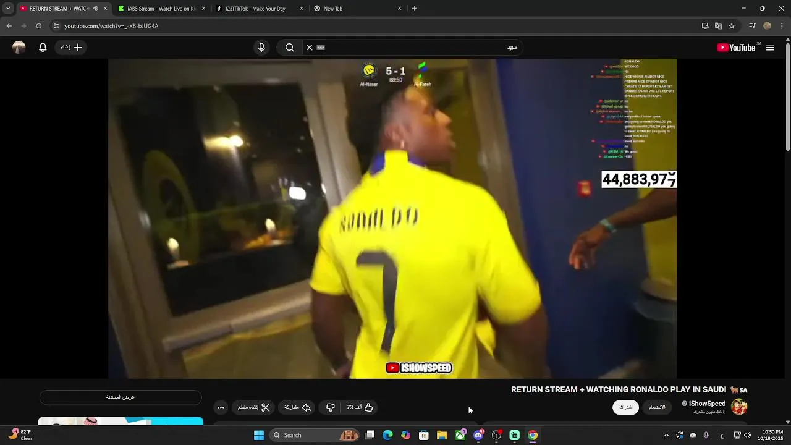Expand the tab search dropdown arrow
791x445 pixels.
8,9
